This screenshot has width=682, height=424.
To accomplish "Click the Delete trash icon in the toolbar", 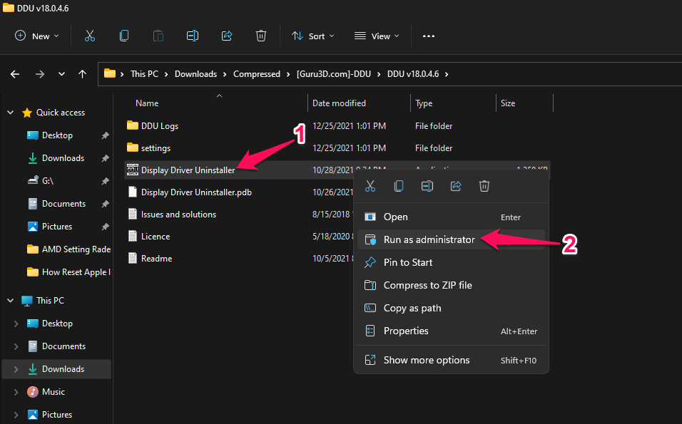I will [261, 36].
